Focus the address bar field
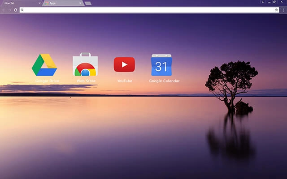287x179 pixels. point(149,10)
